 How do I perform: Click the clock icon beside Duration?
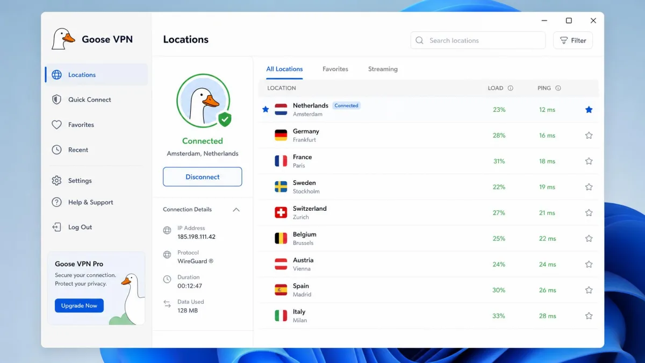[167, 279]
